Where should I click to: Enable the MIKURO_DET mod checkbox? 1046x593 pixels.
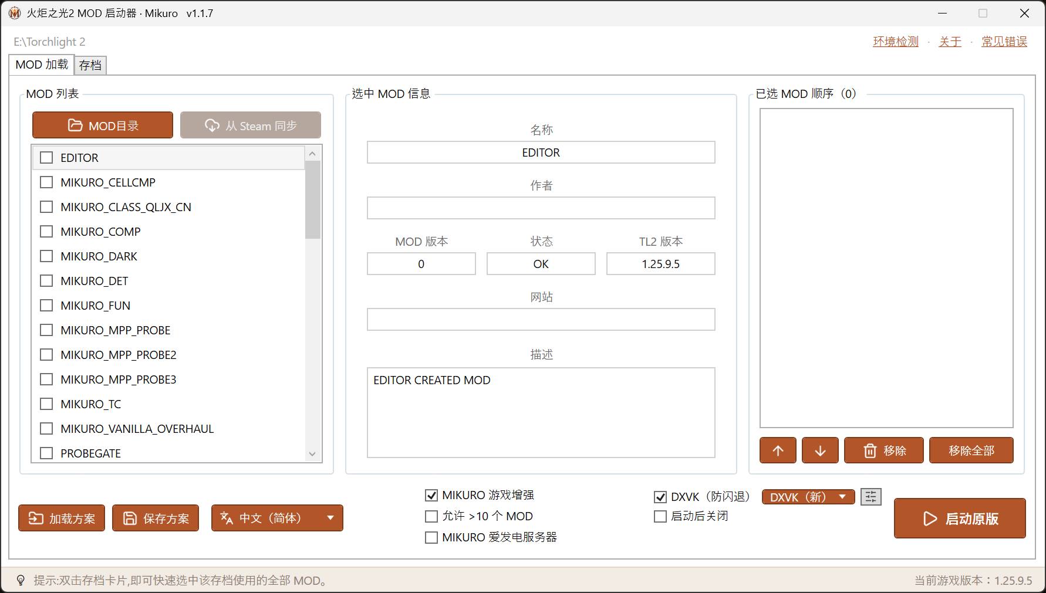46,281
